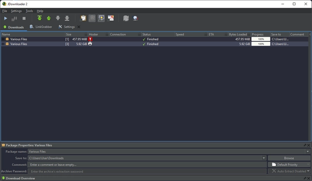Screen dimensions: 312x181
Task: Expand the 5.92 GiB Various Files package
Action: [3, 44]
